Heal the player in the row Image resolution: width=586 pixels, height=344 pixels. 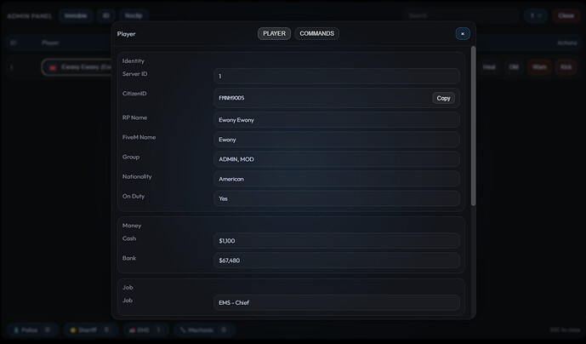[x=489, y=67]
